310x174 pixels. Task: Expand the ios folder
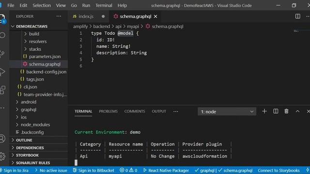[39, 117]
